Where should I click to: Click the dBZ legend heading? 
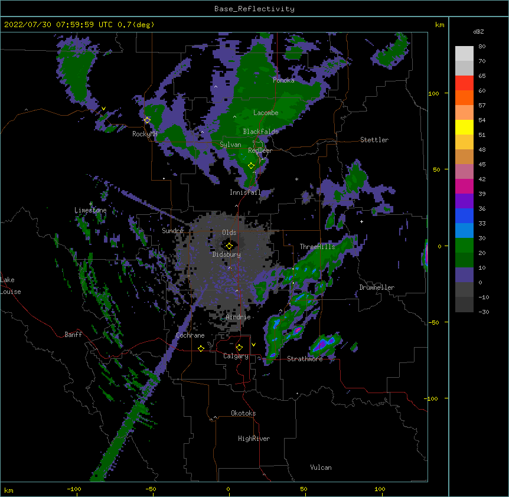click(x=478, y=31)
